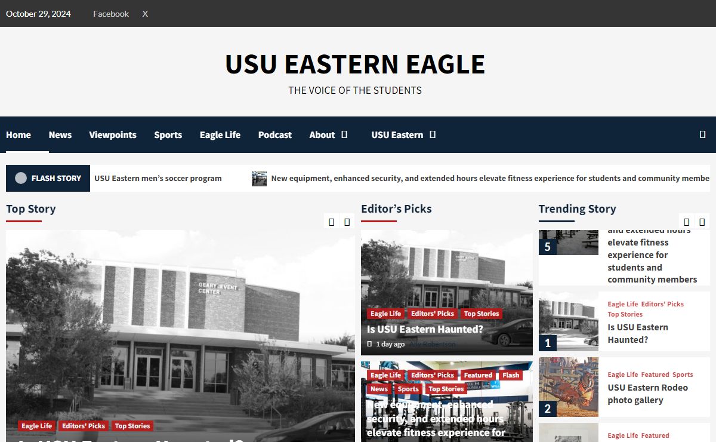Go to the Home menu item
The width and height of the screenshot is (716, 442).
[18, 135]
